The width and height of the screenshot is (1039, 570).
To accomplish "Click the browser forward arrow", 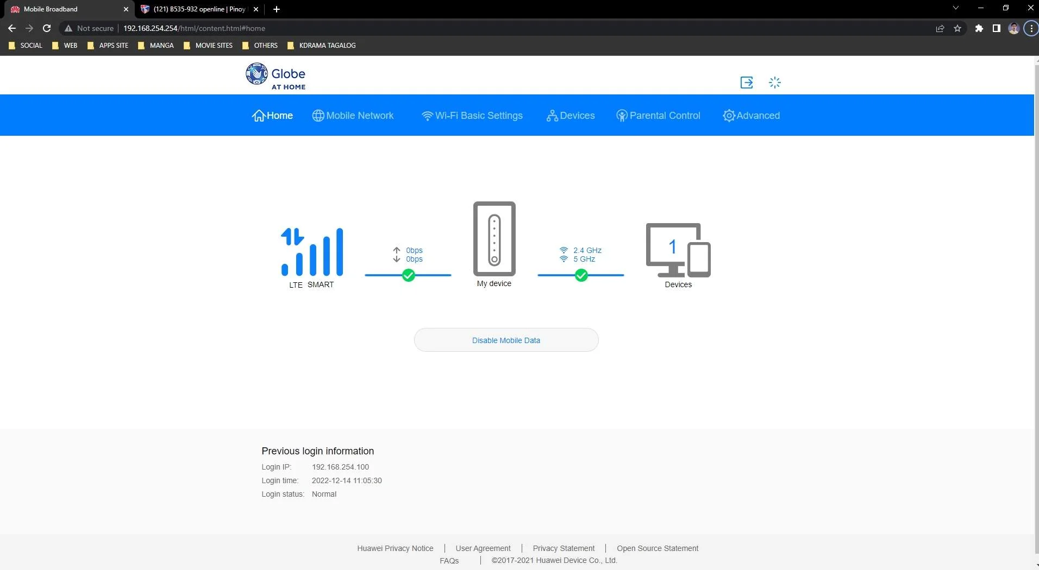I will point(29,28).
